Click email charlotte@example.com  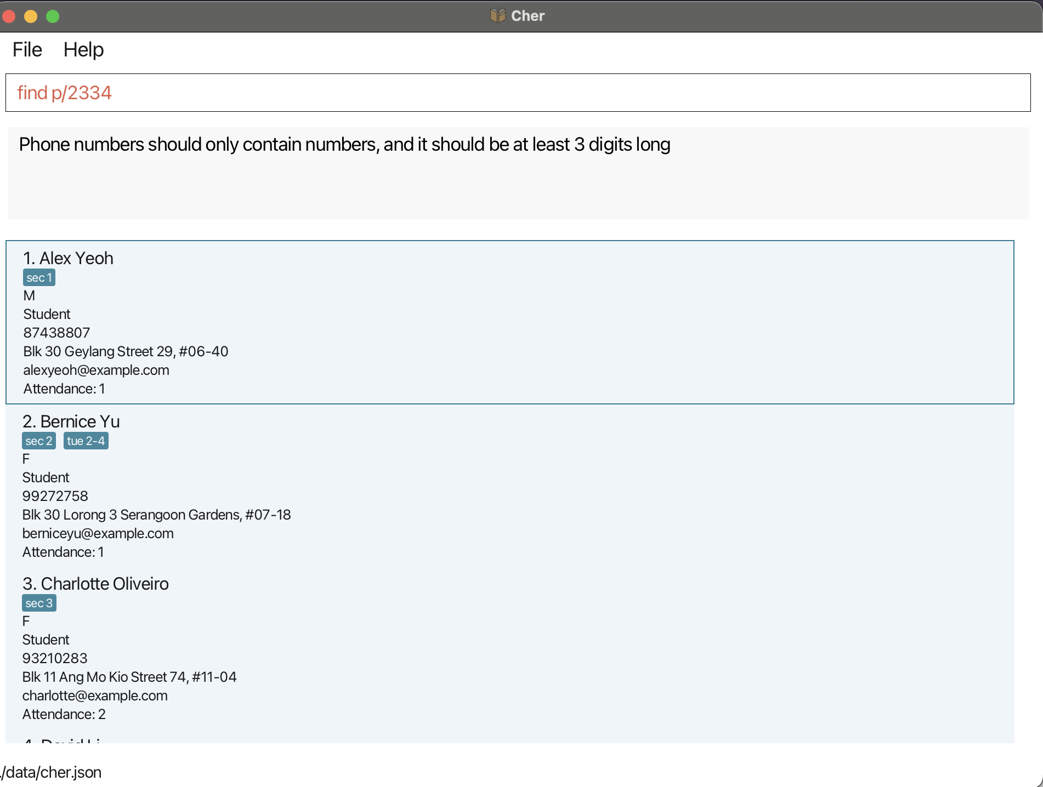(95, 695)
